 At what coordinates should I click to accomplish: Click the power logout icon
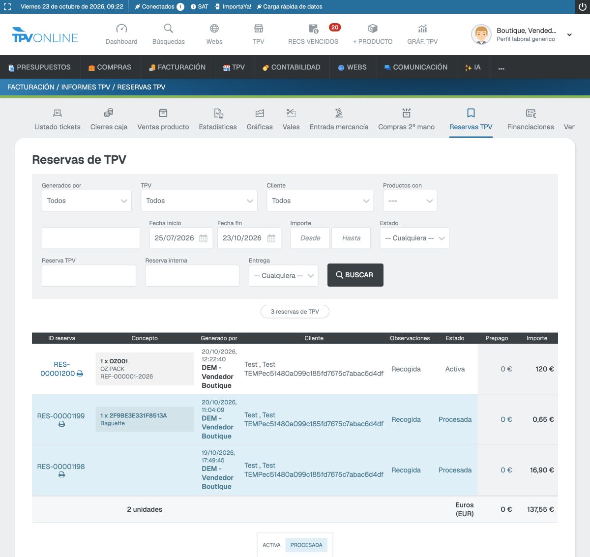pos(582,7)
